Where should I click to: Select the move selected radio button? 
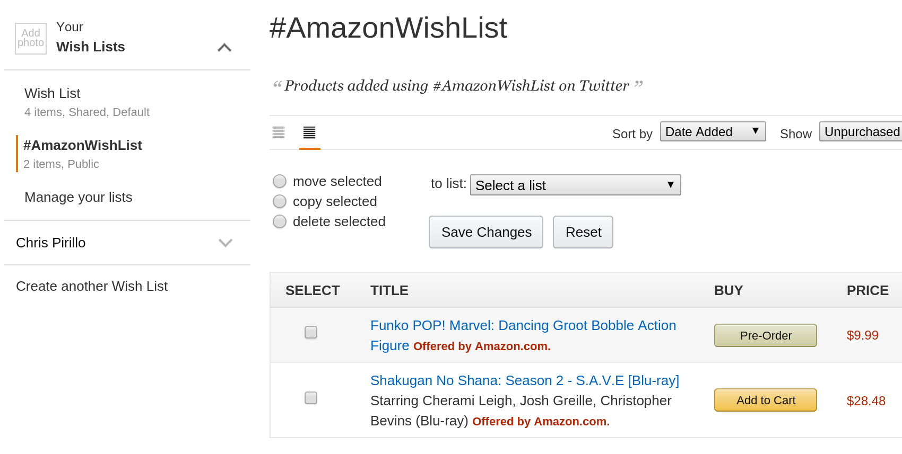(x=280, y=181)
